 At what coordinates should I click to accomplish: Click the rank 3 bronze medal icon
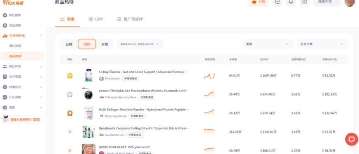point(70,113)
